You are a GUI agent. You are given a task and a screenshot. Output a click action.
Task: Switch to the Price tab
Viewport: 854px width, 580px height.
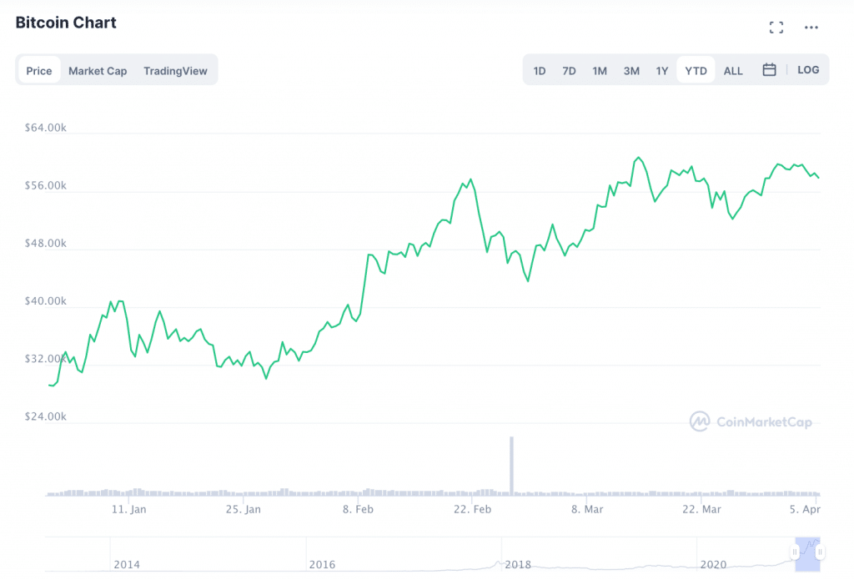point(39,71)
